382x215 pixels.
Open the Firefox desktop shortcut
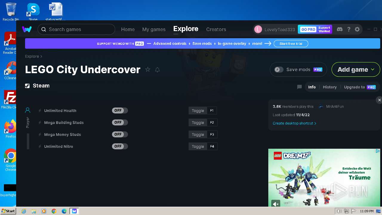pos(11,129)
